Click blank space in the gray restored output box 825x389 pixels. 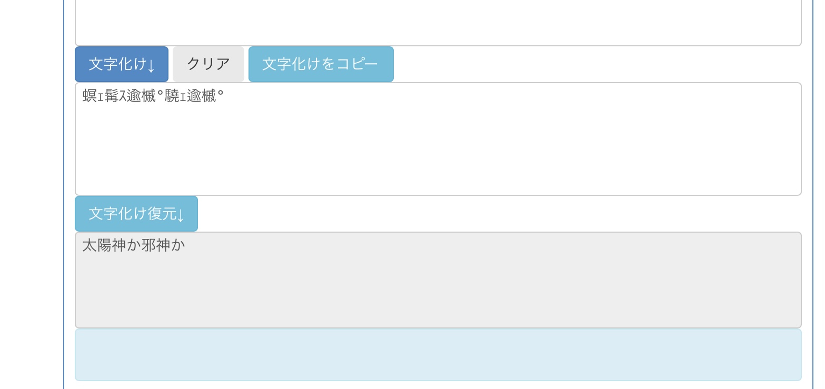point(438,295)
